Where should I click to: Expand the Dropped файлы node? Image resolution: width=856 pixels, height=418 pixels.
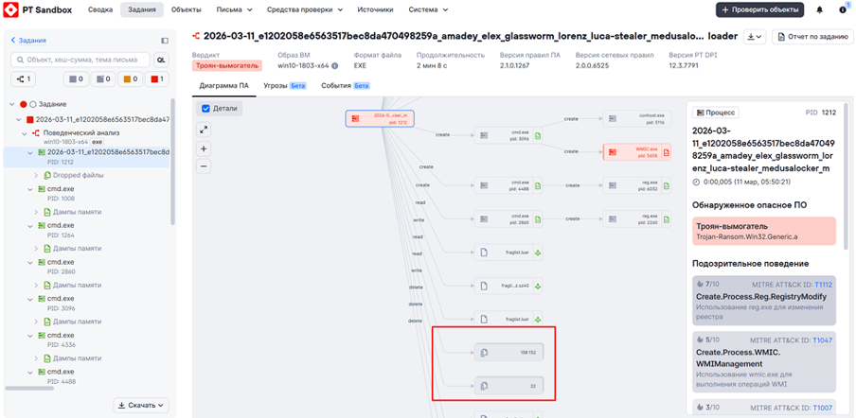(36, 176)
